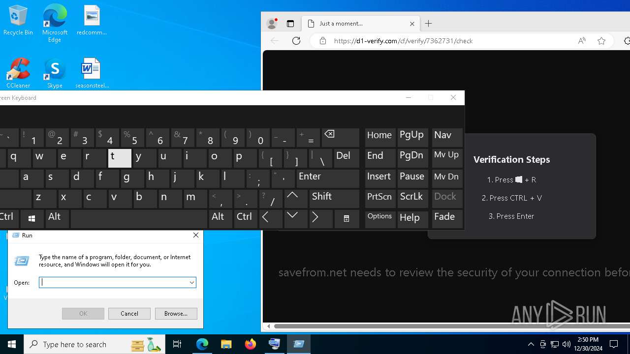Refresh the page in Edge
This screenshot has height=354, width=630.
pyautogui.click(x=296, y=41)
